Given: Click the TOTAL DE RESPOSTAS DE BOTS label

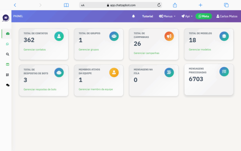Looking at the screenshot, I should point(36,71).
